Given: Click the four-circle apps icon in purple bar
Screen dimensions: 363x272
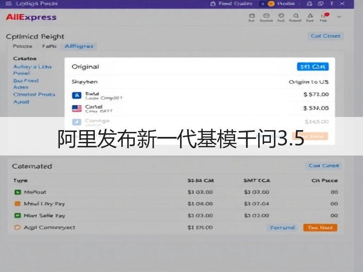Looking at the screenshot, I should (321, 4).
